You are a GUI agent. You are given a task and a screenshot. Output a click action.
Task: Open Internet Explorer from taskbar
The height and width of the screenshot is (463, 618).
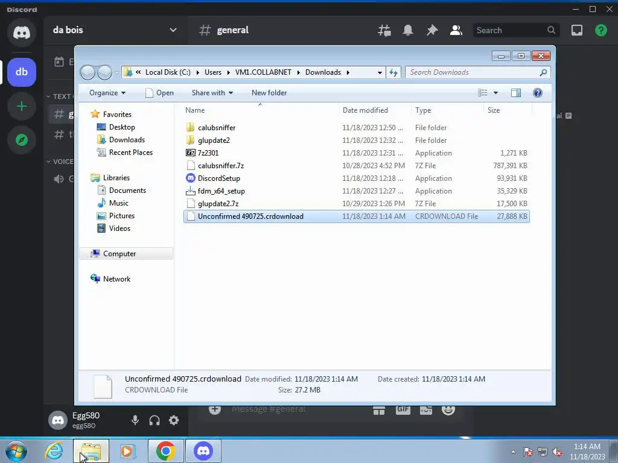pyautogui.click(x=54, y=451)
